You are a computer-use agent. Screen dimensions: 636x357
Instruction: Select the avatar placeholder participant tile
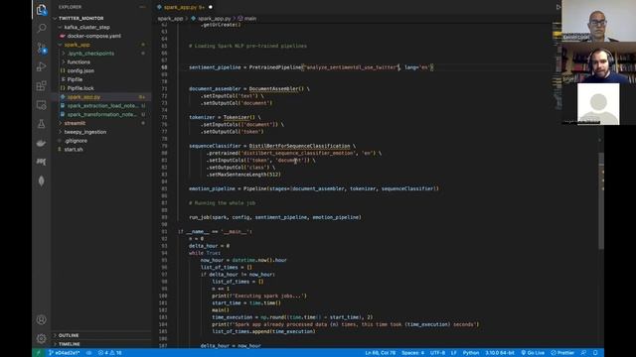[x=598, y=103]
